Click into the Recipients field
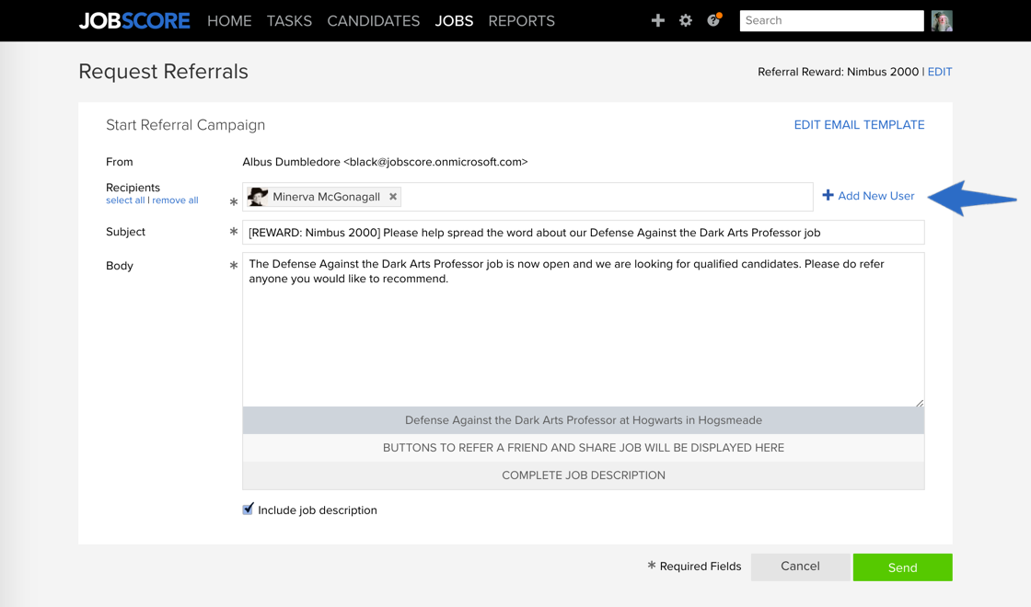Screen dimensions: 1031x607 point(527,197)
